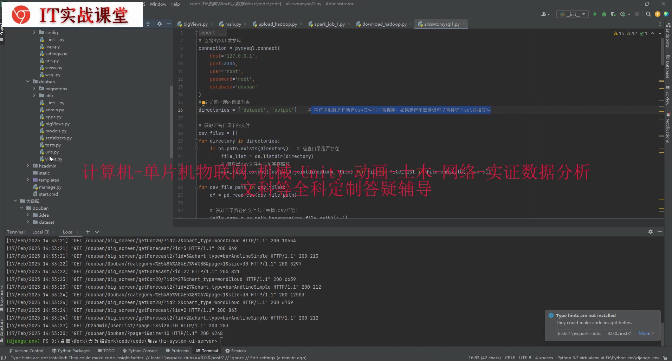Open models.py in project tree
This screenshot has width=672, height=361.
56,131
